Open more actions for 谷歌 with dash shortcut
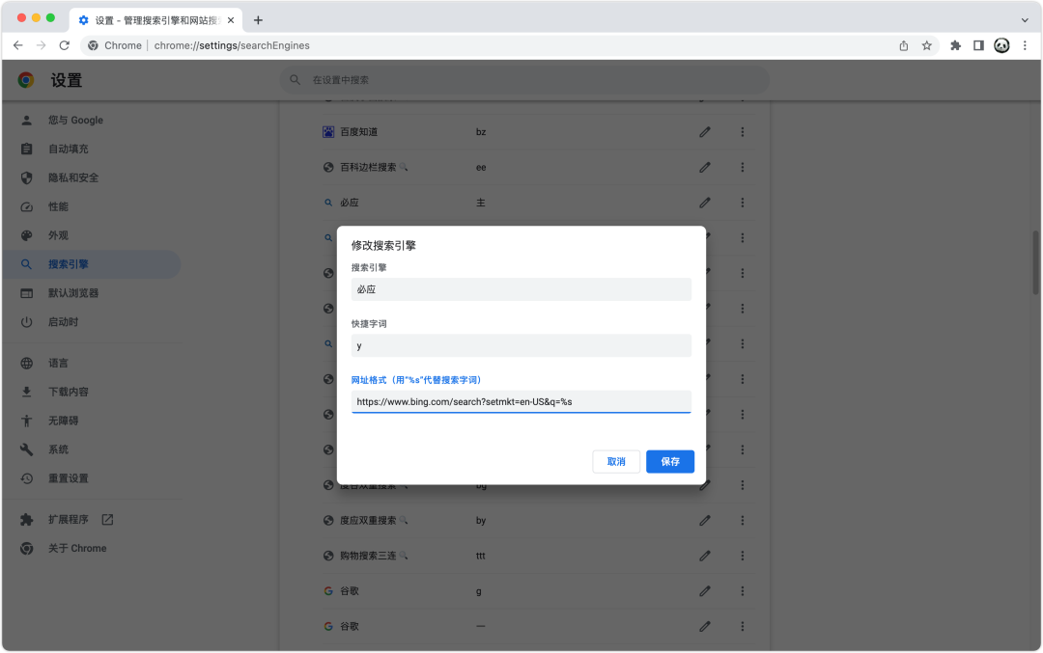The width and height of the screenshot is (1043, 653). click(x=743, y=626)
